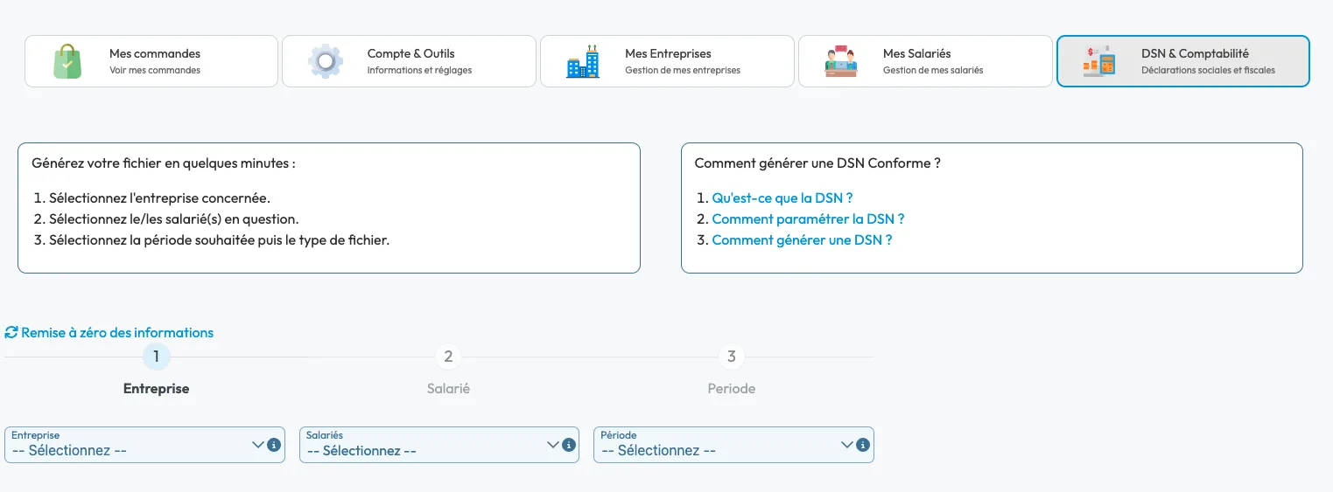Click the green shopping bag icon
1333x492 pixels.
(x=67, y=61)
